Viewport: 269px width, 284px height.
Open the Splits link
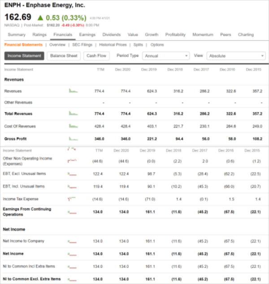click(x=138, y=45)
